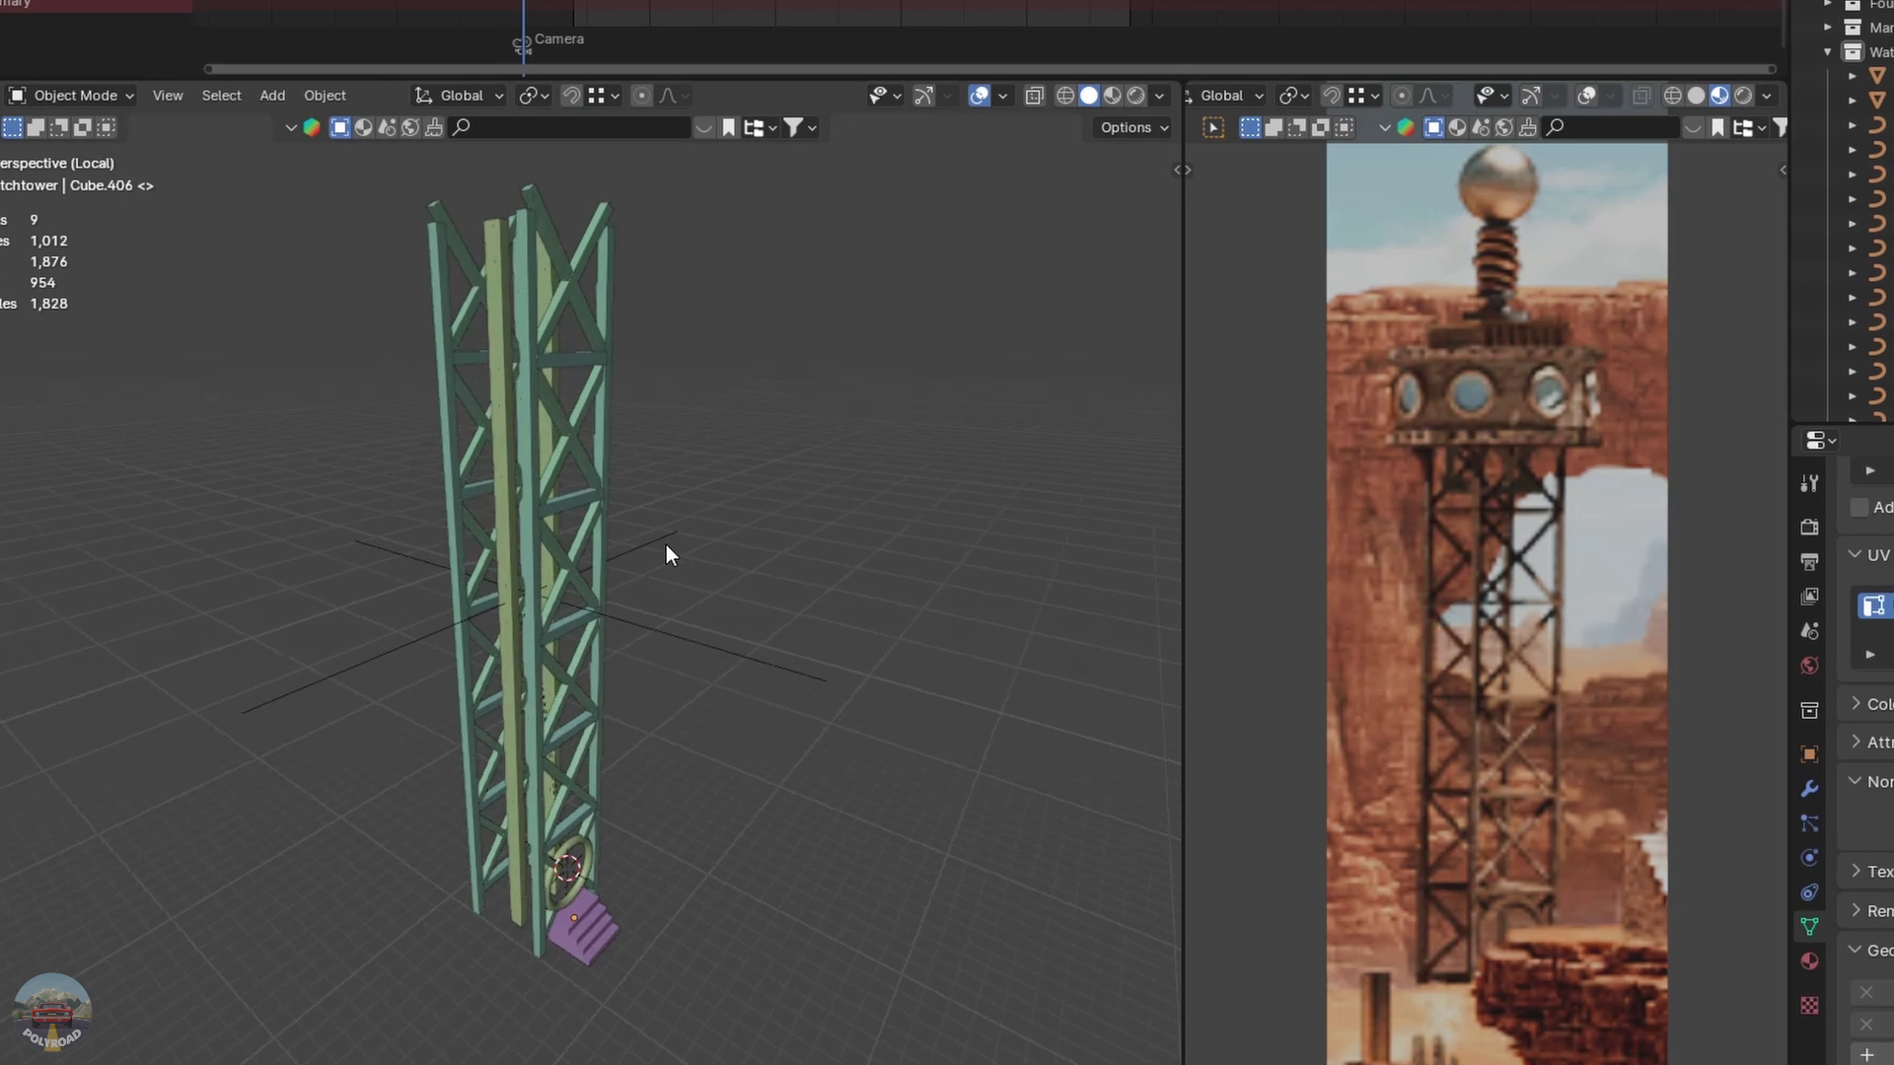Click the search field in right viewport header
The height and width of the screenshot is (1065, 1894).
(x=1612, y=127)
